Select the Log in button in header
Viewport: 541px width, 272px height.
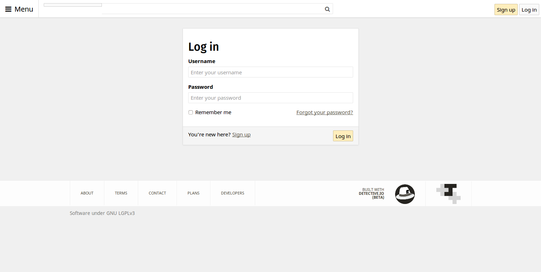[x=529, y=10]
